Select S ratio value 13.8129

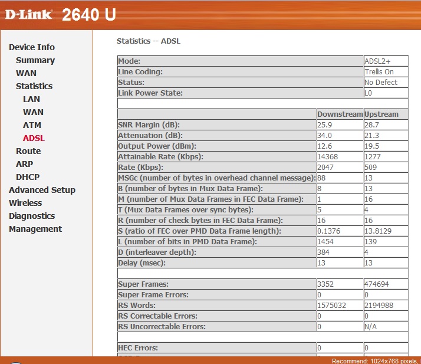[x=378, y=231]
